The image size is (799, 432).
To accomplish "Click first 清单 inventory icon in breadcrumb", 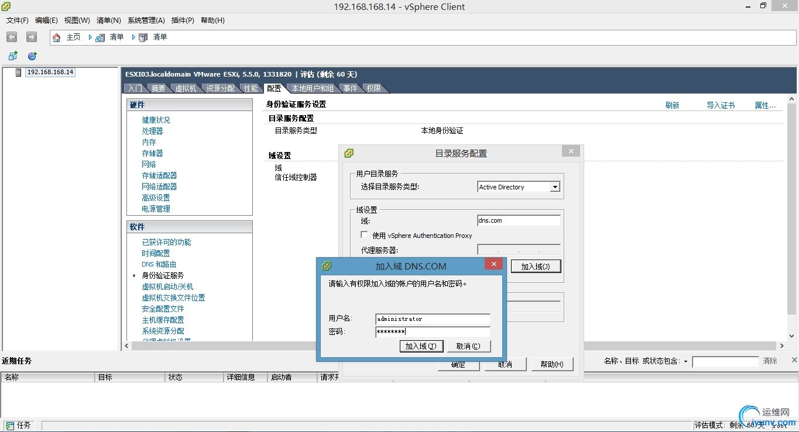I will 101,37.
